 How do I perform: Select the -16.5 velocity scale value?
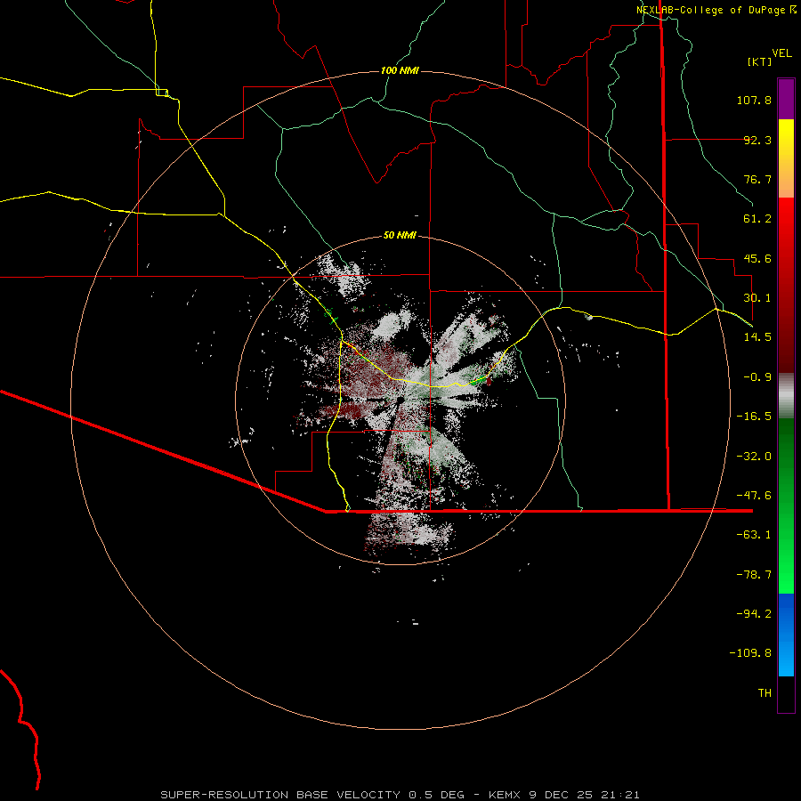(754, 417)
